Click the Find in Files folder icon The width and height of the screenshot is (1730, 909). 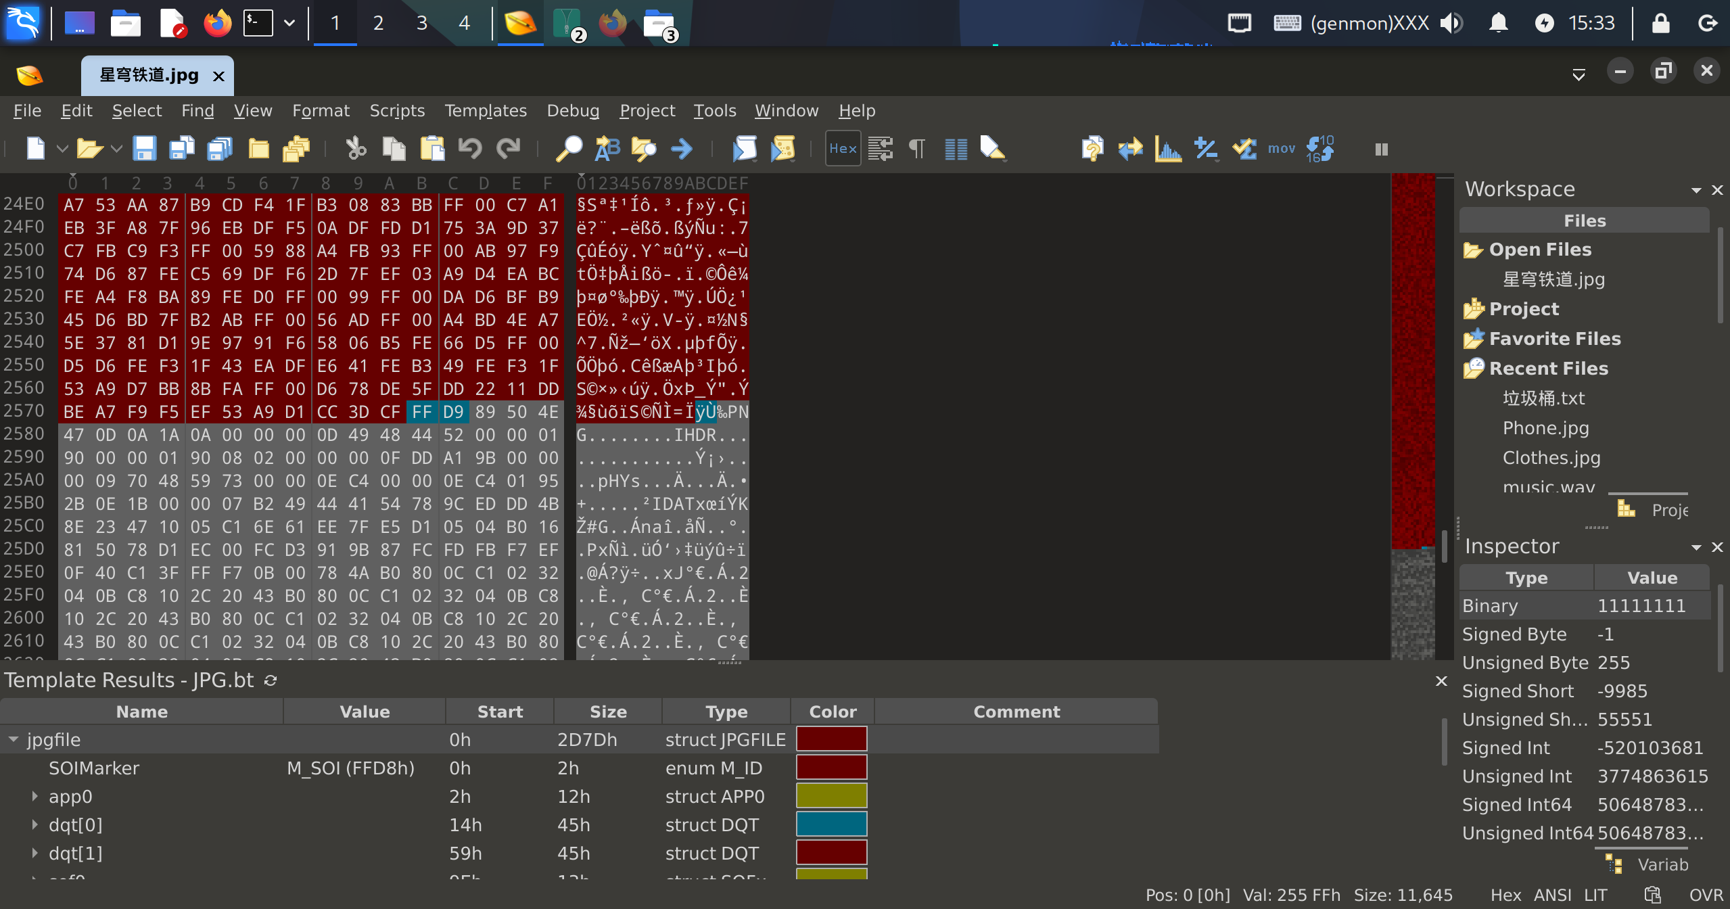644,148
